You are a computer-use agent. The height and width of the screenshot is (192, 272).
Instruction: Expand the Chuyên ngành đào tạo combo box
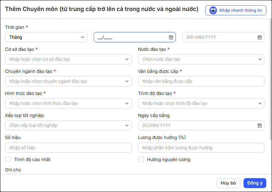(68, 81)
